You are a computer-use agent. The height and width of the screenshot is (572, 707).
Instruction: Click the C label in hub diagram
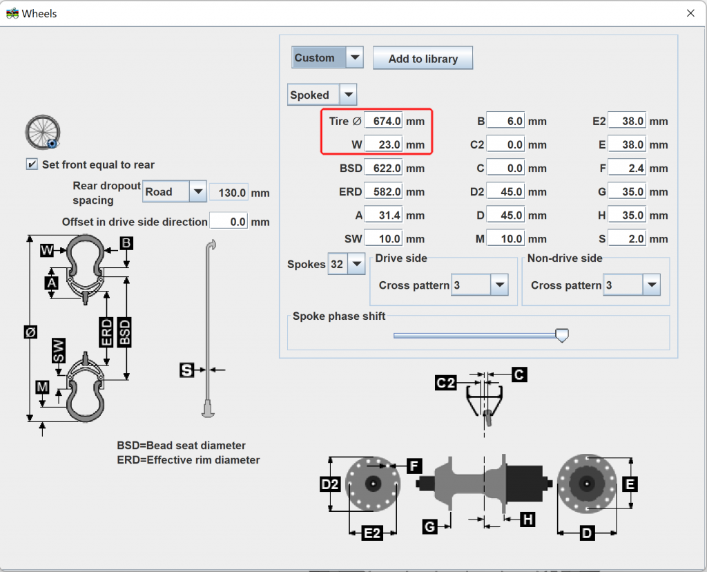tap(519, 374)
